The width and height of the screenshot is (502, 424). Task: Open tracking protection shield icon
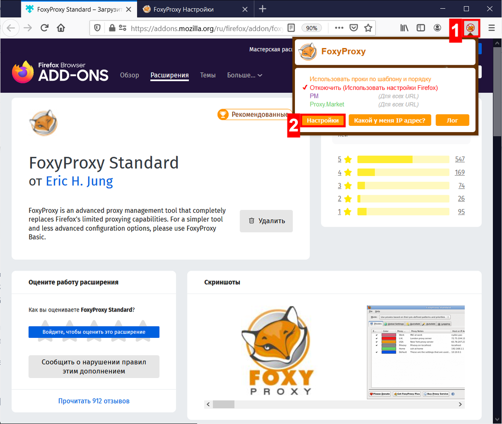[97, 28]
